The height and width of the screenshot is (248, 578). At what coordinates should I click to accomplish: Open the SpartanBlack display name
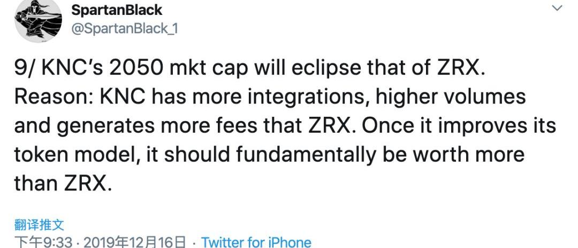click(116, 10)
